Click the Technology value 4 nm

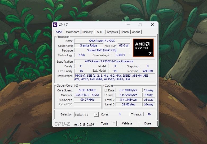[82, 55]
